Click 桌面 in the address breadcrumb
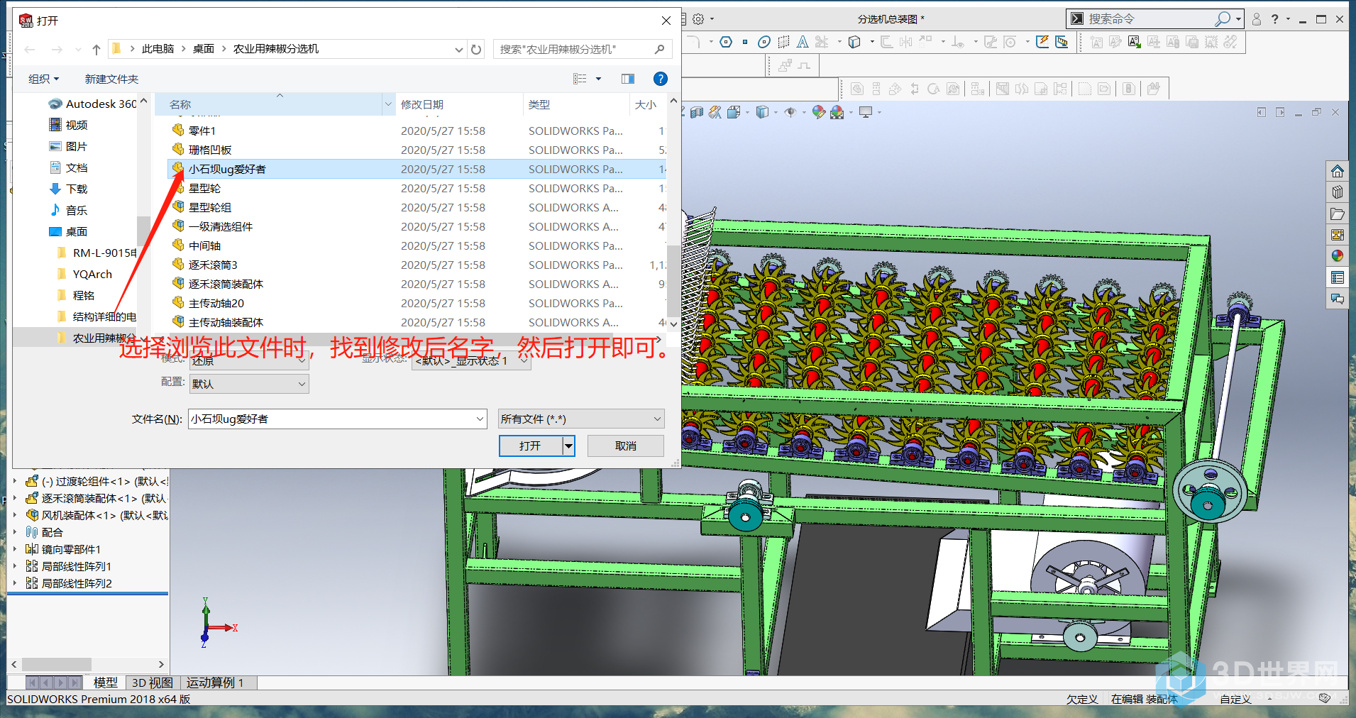1356x718 pixels. pyautogui.click(x=204, y=49)
